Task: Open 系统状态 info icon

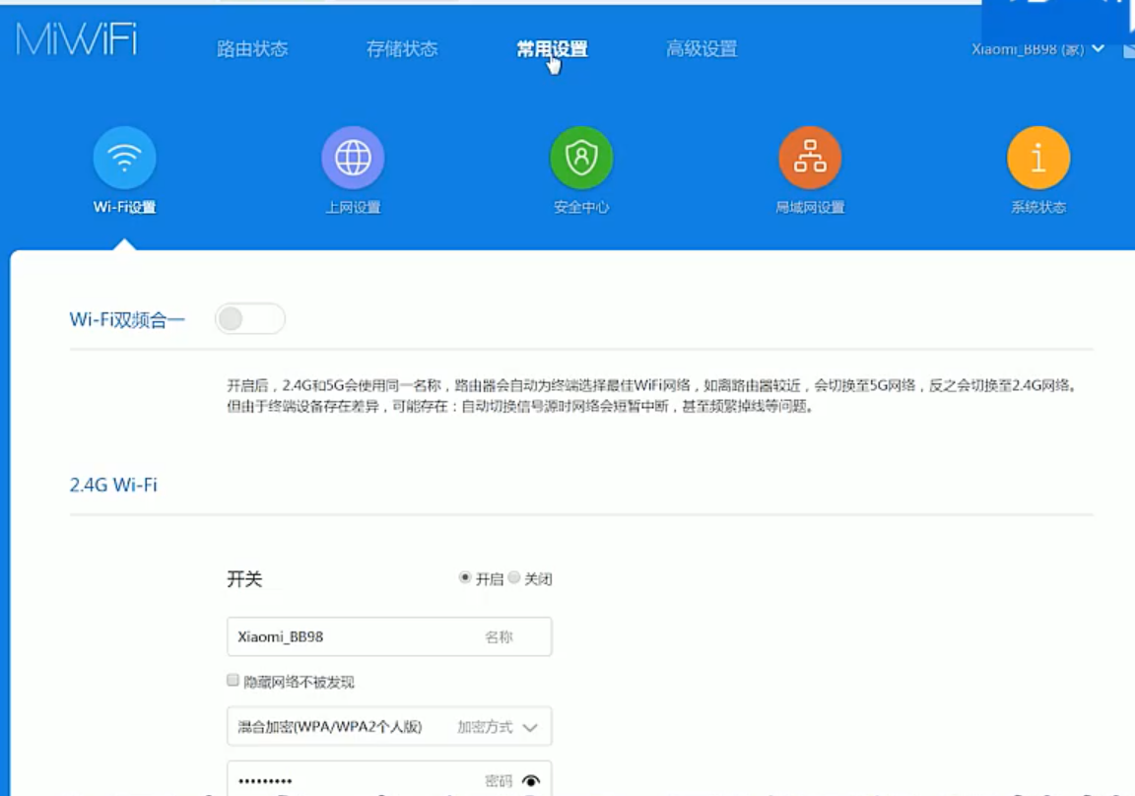Action: (x=1038, y=158)
